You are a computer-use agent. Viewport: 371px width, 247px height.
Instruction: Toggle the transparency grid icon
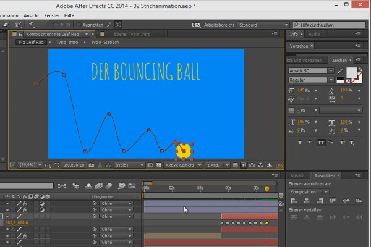158,165
